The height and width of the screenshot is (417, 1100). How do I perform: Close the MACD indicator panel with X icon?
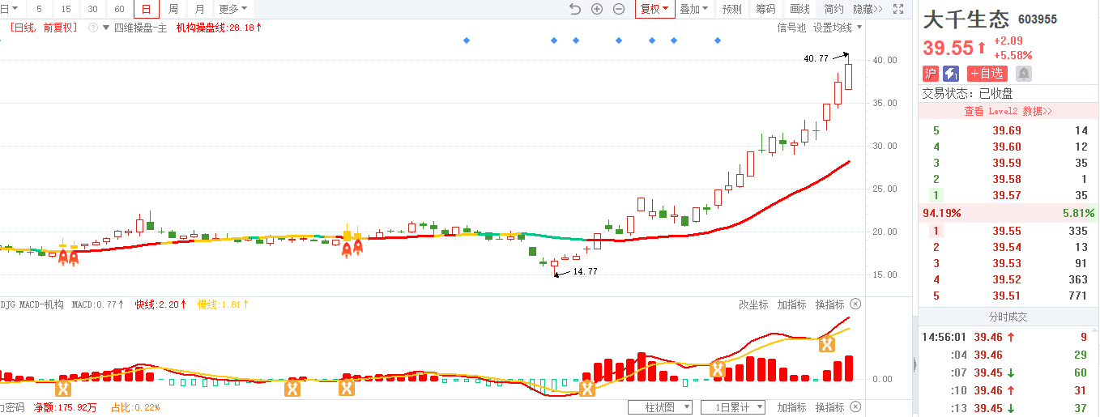coord(855,304)
